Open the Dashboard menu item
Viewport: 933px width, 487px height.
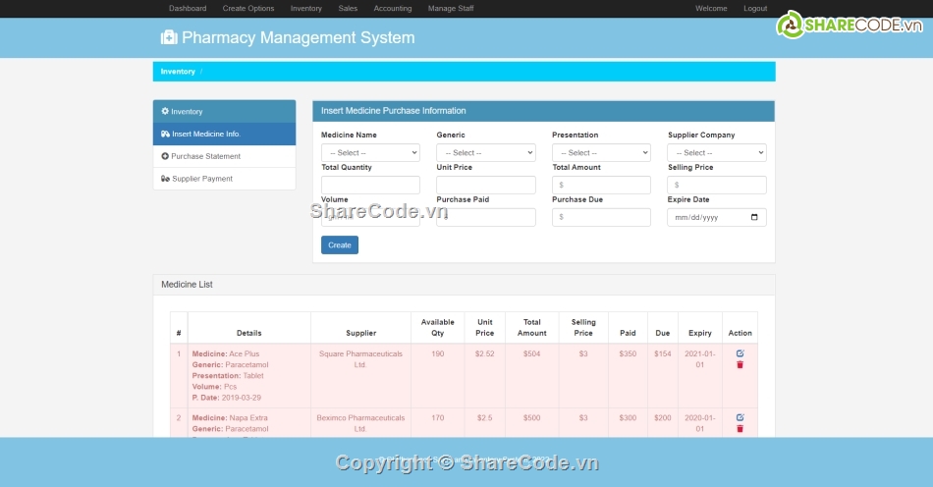pos(188,9)
